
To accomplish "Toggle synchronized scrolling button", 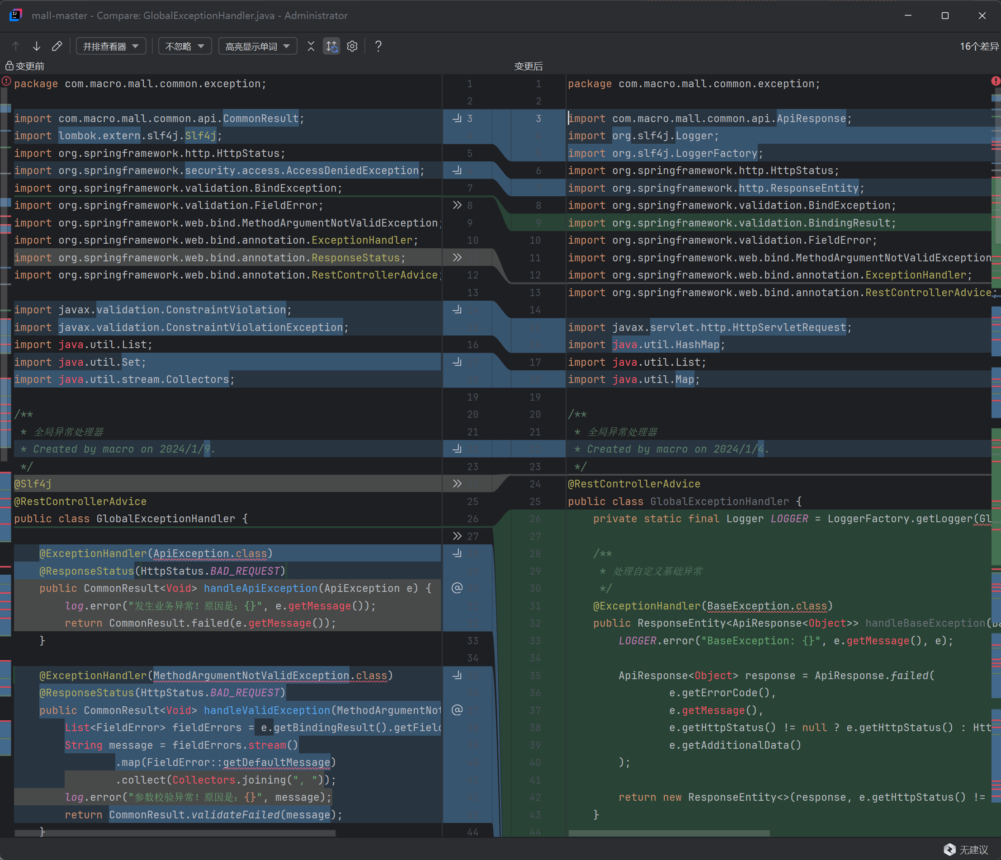I will 331,47.
